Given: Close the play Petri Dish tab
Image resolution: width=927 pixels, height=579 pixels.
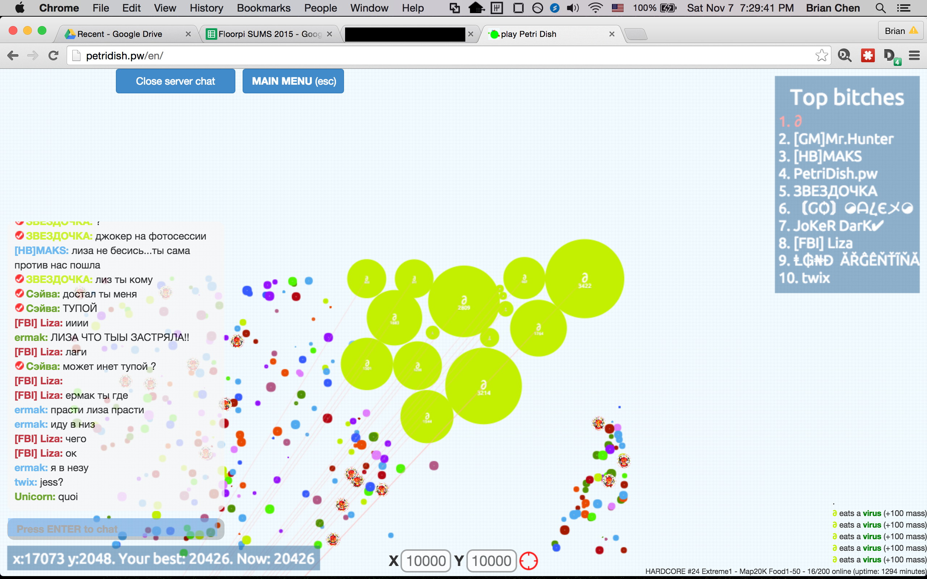Looking at the screenshot, I should coord(612,34).
